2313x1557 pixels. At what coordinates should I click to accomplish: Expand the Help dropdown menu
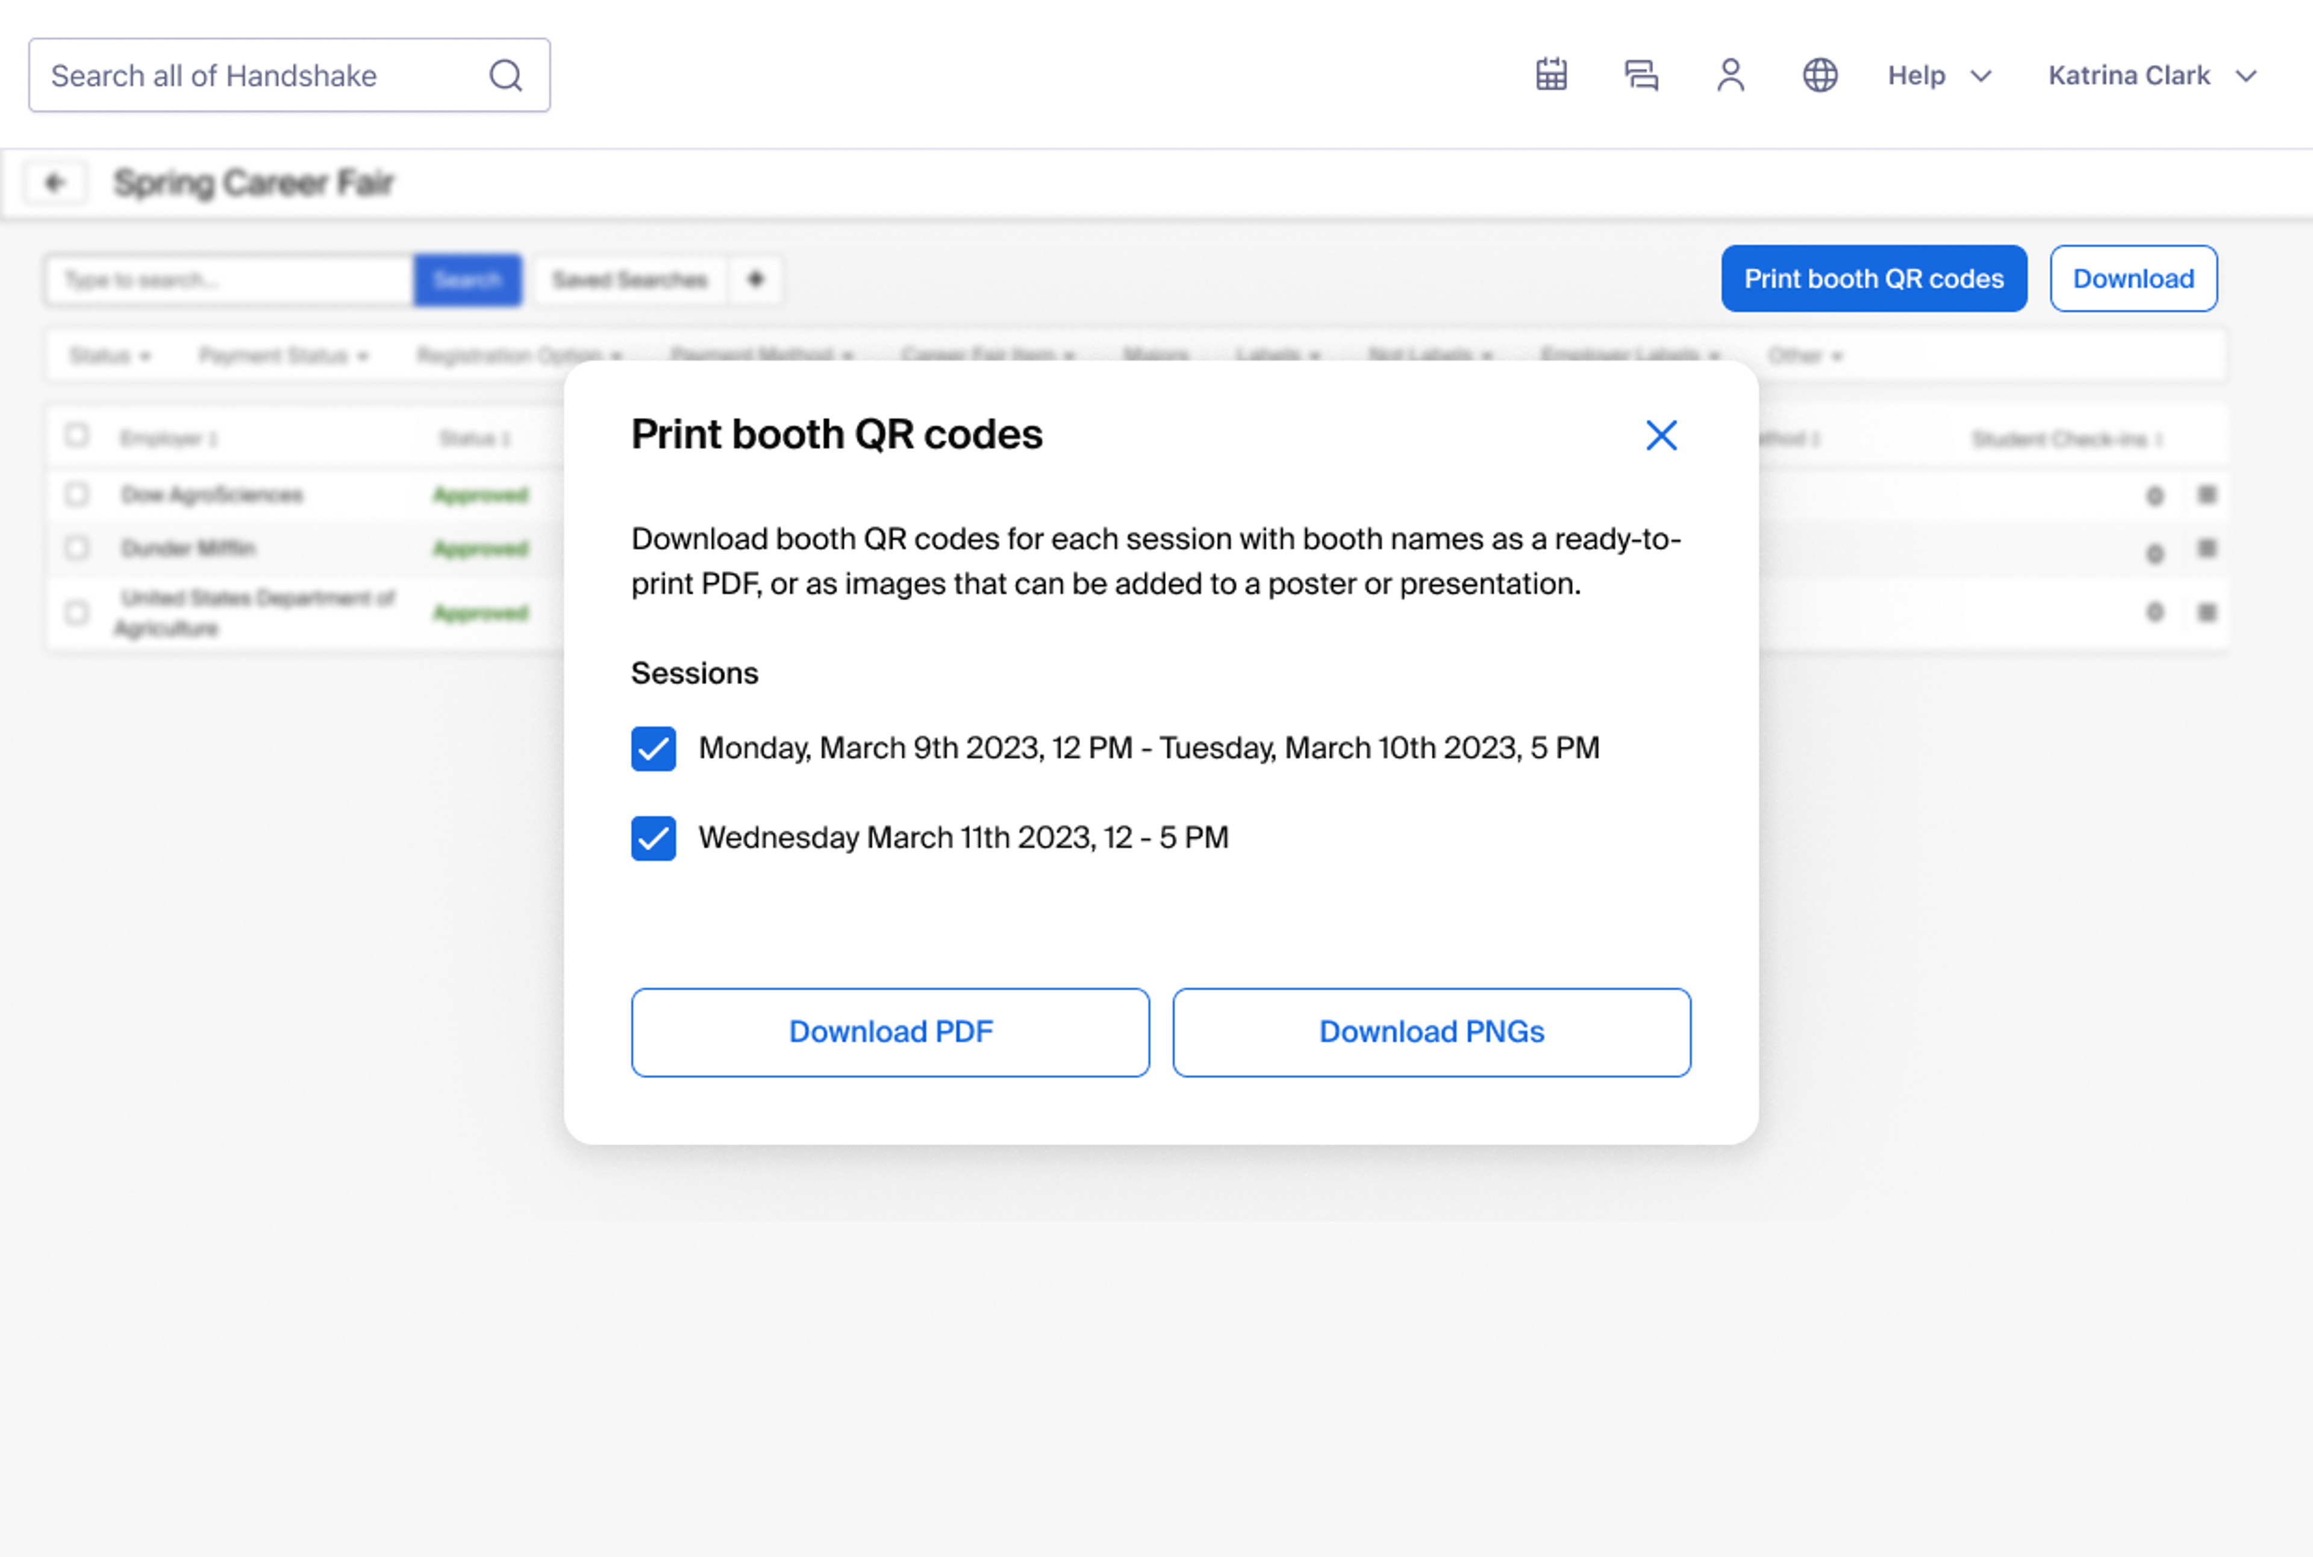tap(1938, 75)
